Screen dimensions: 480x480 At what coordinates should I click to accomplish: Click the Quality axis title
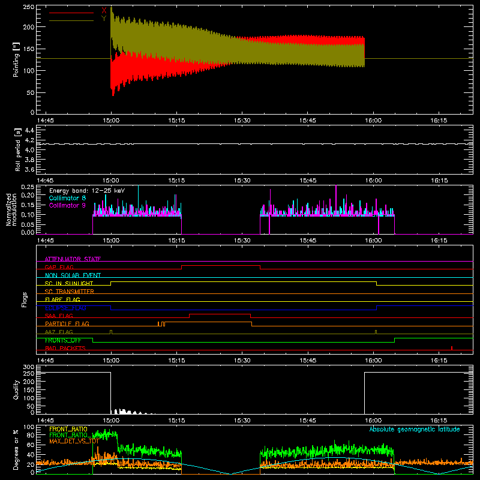(x=16, y=389)
